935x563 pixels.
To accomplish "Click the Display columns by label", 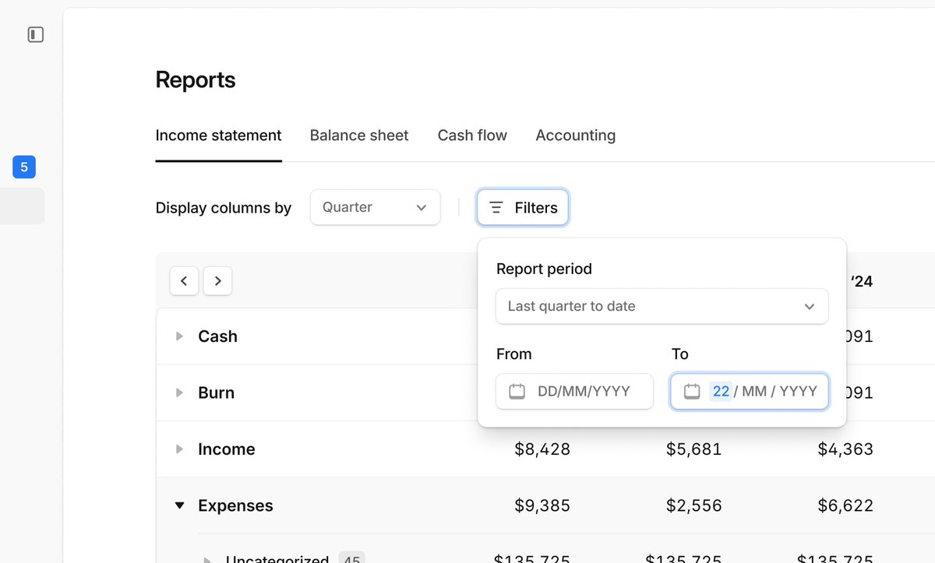I will [x=224, y=208].
